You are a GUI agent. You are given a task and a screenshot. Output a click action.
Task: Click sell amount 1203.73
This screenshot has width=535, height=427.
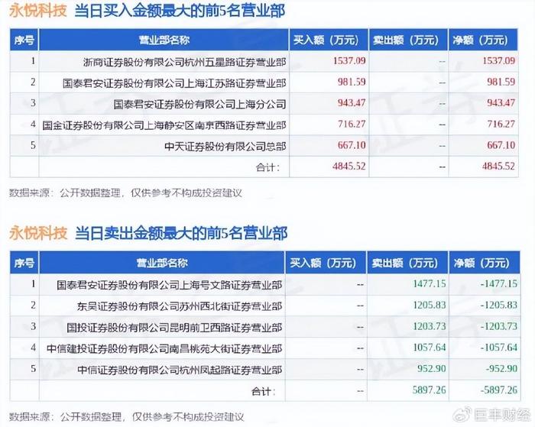430,326
